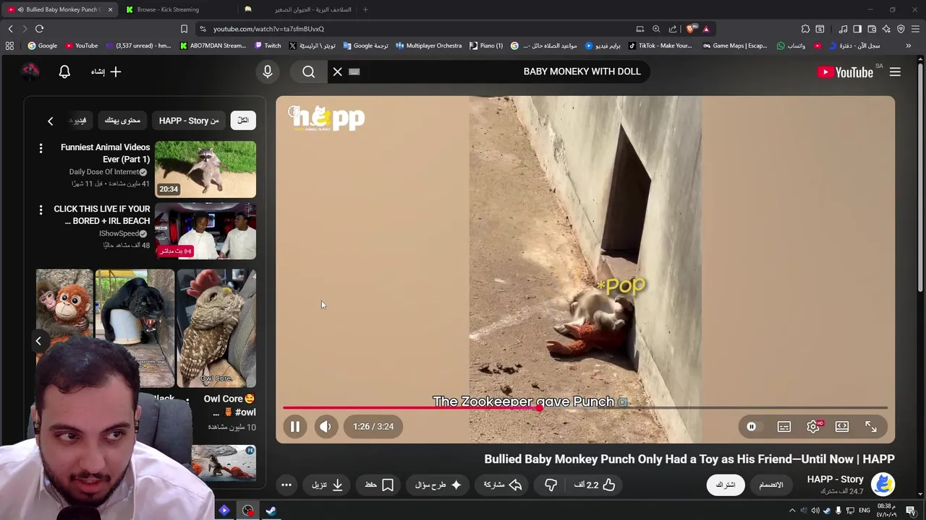
Task: Open the player settings gear
Action: (x=813, y=426)
